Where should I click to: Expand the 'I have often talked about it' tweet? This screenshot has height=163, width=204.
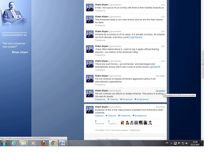coord(100,55)
